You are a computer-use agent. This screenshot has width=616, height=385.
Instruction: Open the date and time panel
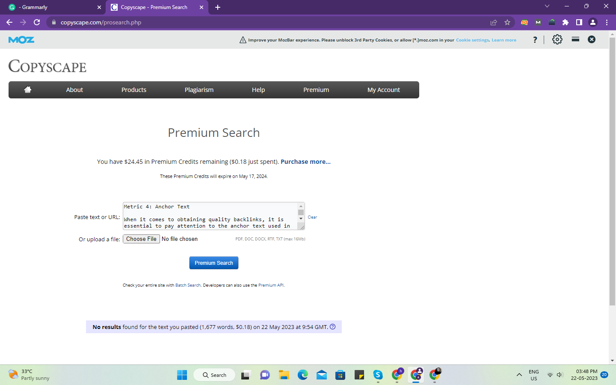click(x=584, y=375)
